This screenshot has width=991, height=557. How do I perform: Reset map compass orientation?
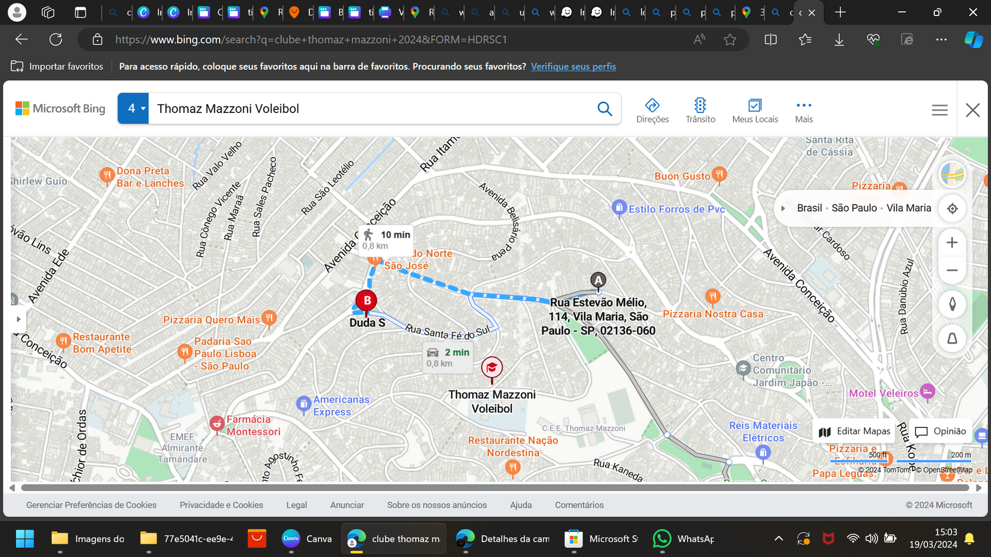coord(952,304)
